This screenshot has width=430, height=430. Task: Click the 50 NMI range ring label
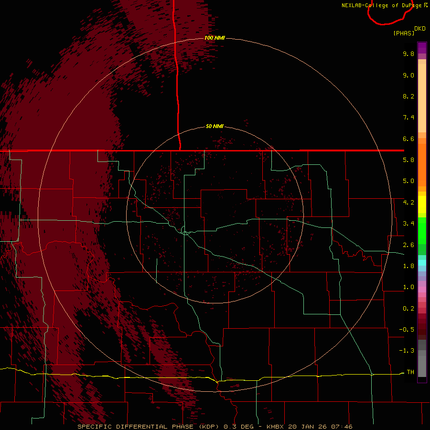click(215, 126)
